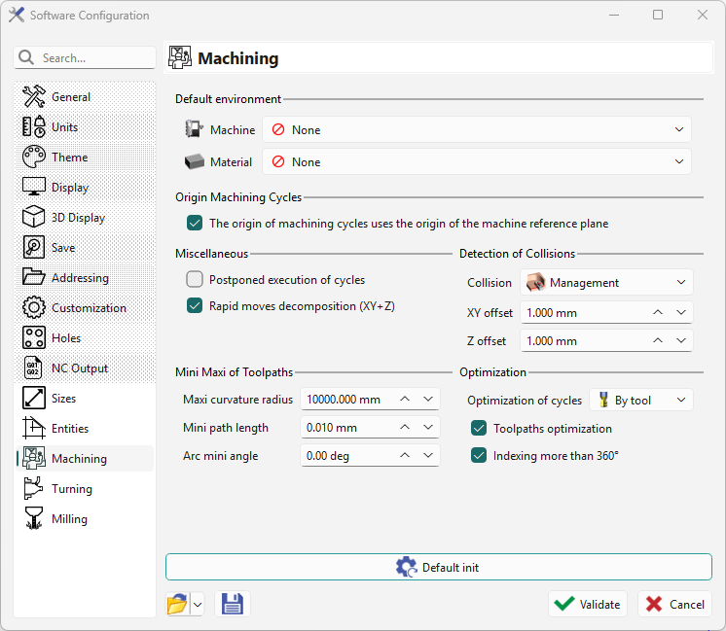Go to the Units settings page
Screen dimensions: 726x631
pyautogui.click(x=65, y=127)
